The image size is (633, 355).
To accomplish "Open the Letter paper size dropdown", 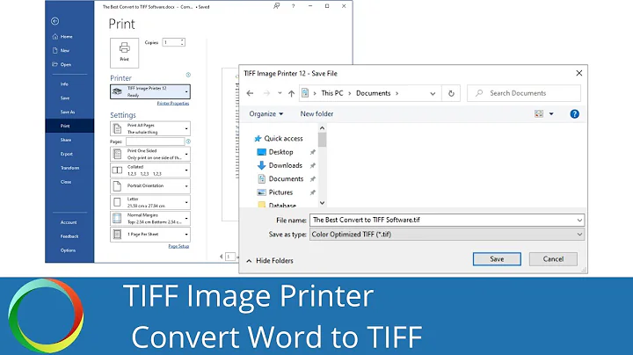I will (x=150, y=202).
